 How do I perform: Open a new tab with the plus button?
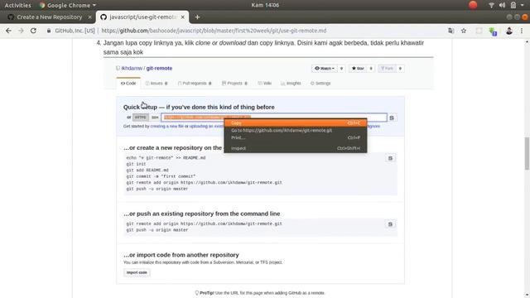197,17
